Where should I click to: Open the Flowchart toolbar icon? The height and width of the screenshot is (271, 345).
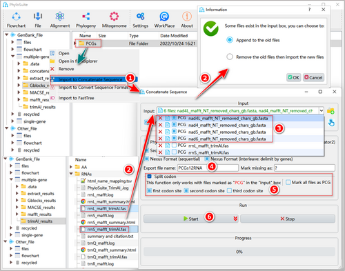point(16,17)
